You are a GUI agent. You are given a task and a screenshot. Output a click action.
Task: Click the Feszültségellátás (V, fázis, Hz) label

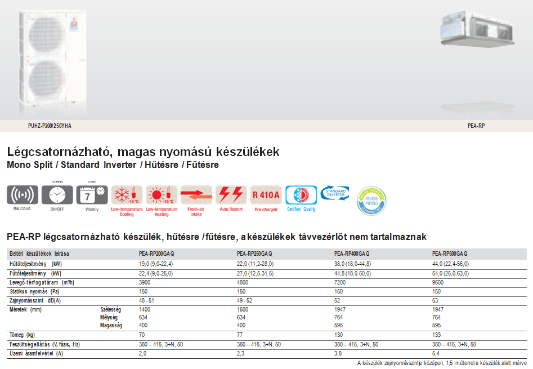44,345
